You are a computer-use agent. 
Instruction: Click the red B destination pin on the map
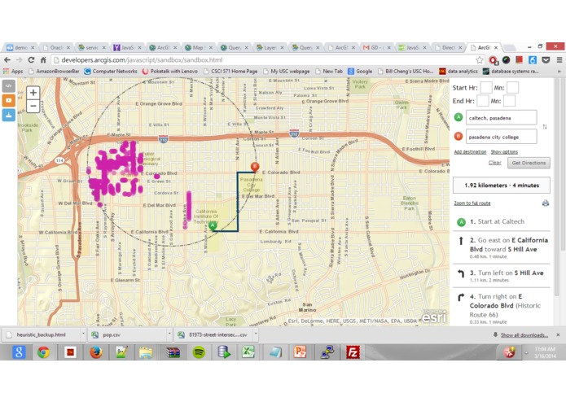[x=255, y=167]
